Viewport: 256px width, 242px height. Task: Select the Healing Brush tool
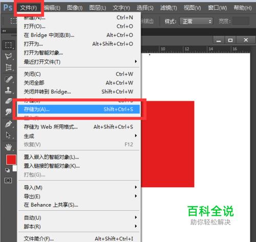pos(8,79)
